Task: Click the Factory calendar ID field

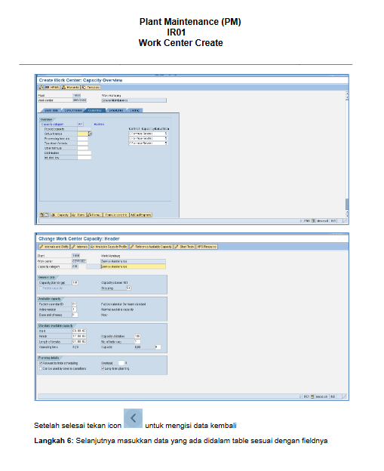Action: pyautogui.click(x=74, y=304)
